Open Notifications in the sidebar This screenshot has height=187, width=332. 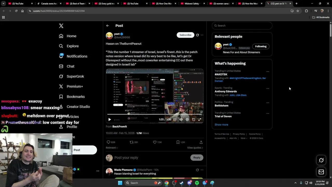pos(73,56)
